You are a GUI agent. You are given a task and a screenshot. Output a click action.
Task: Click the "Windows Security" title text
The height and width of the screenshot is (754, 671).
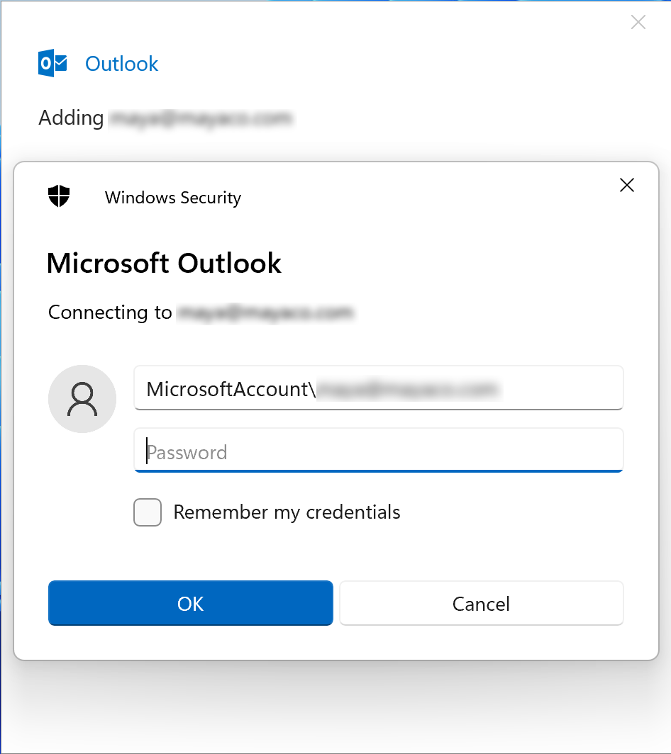(x=173, y=198)
